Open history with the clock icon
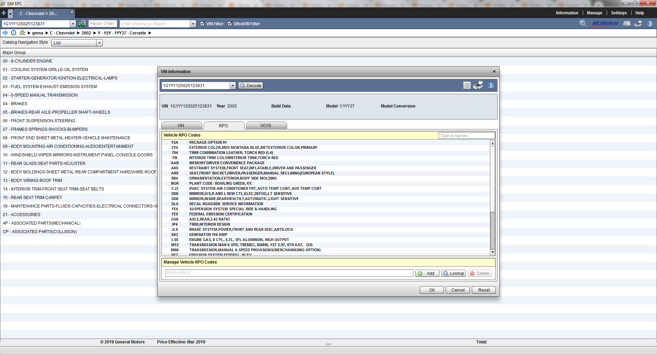This screenshot has height=355, width=657. [x=13, y=33]
